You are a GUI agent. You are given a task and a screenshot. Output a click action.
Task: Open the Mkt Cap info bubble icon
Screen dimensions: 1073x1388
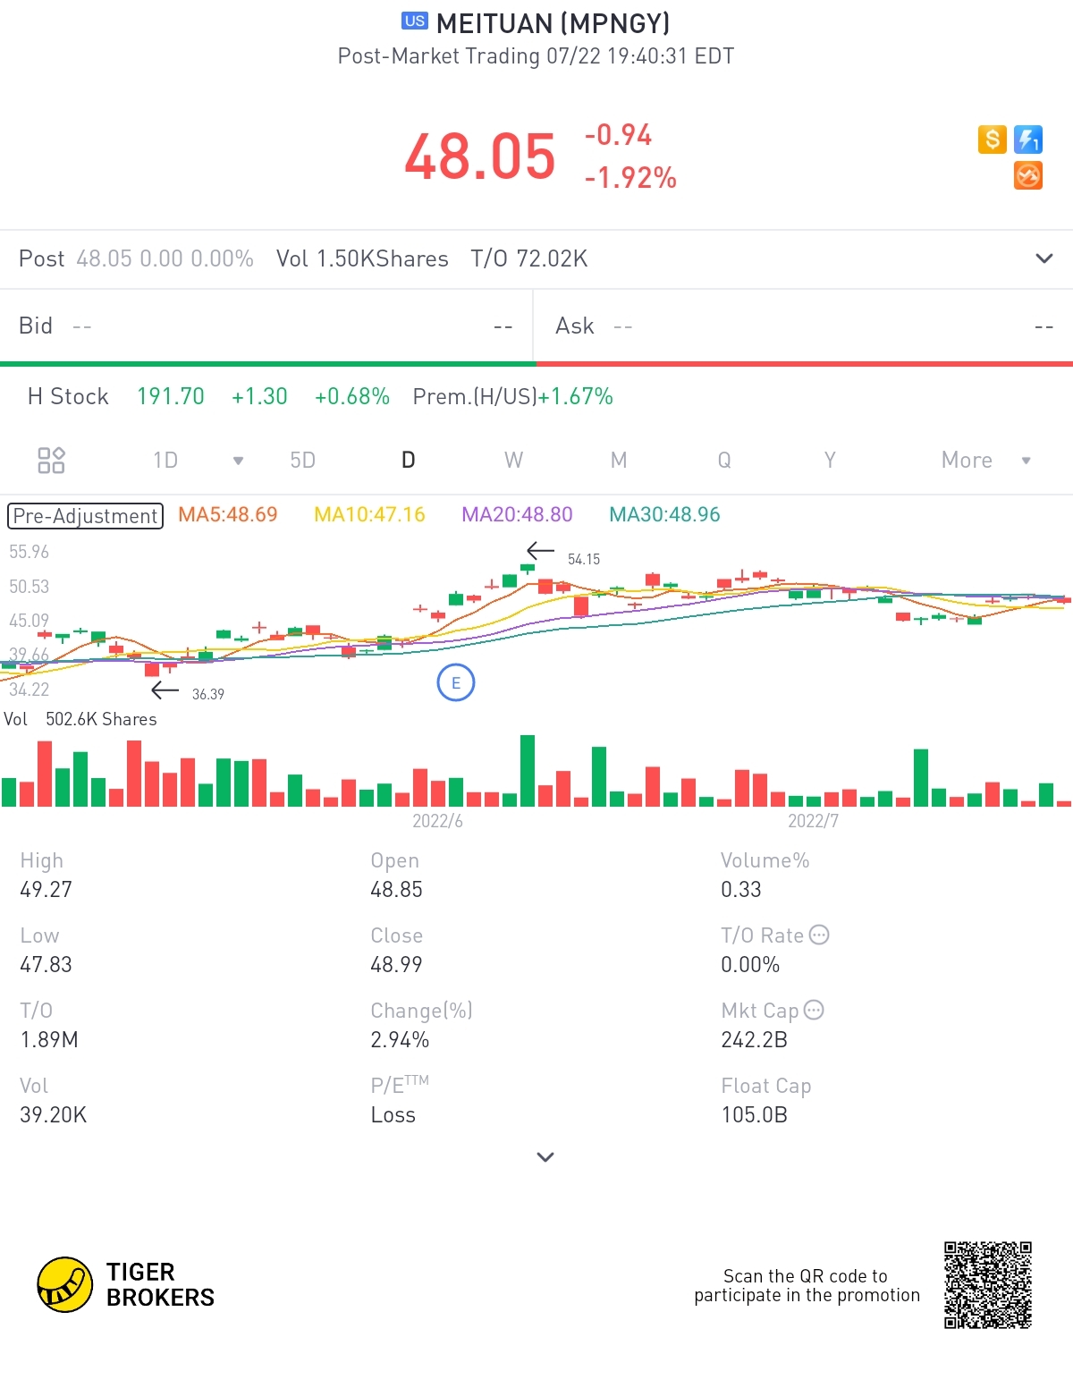[814, 1010]
